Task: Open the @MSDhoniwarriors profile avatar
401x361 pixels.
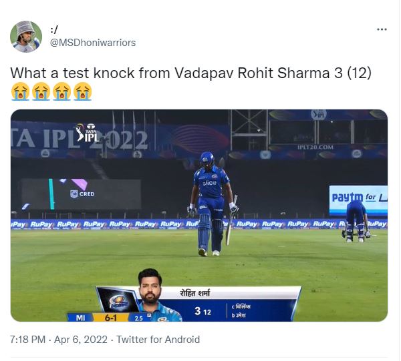Action: 26,37
